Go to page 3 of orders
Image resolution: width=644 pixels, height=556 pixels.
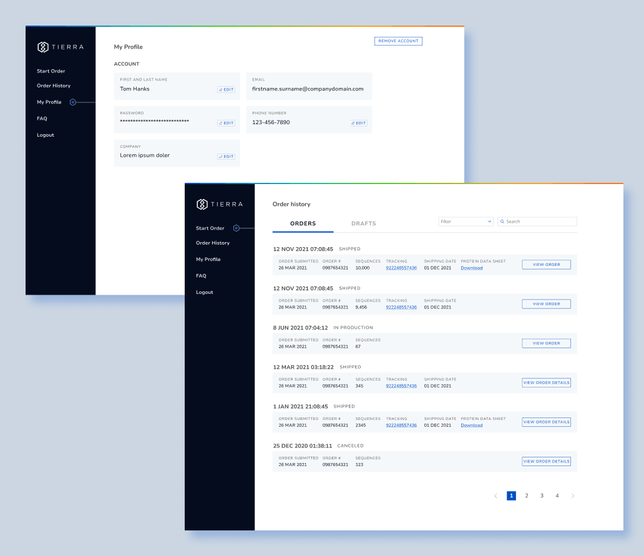click(542, 495)
